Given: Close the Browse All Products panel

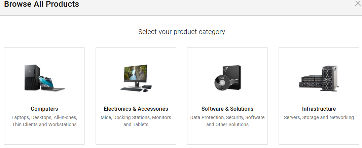Looking at the screenshot, I should pyautogui.click(x=358, y=4).
